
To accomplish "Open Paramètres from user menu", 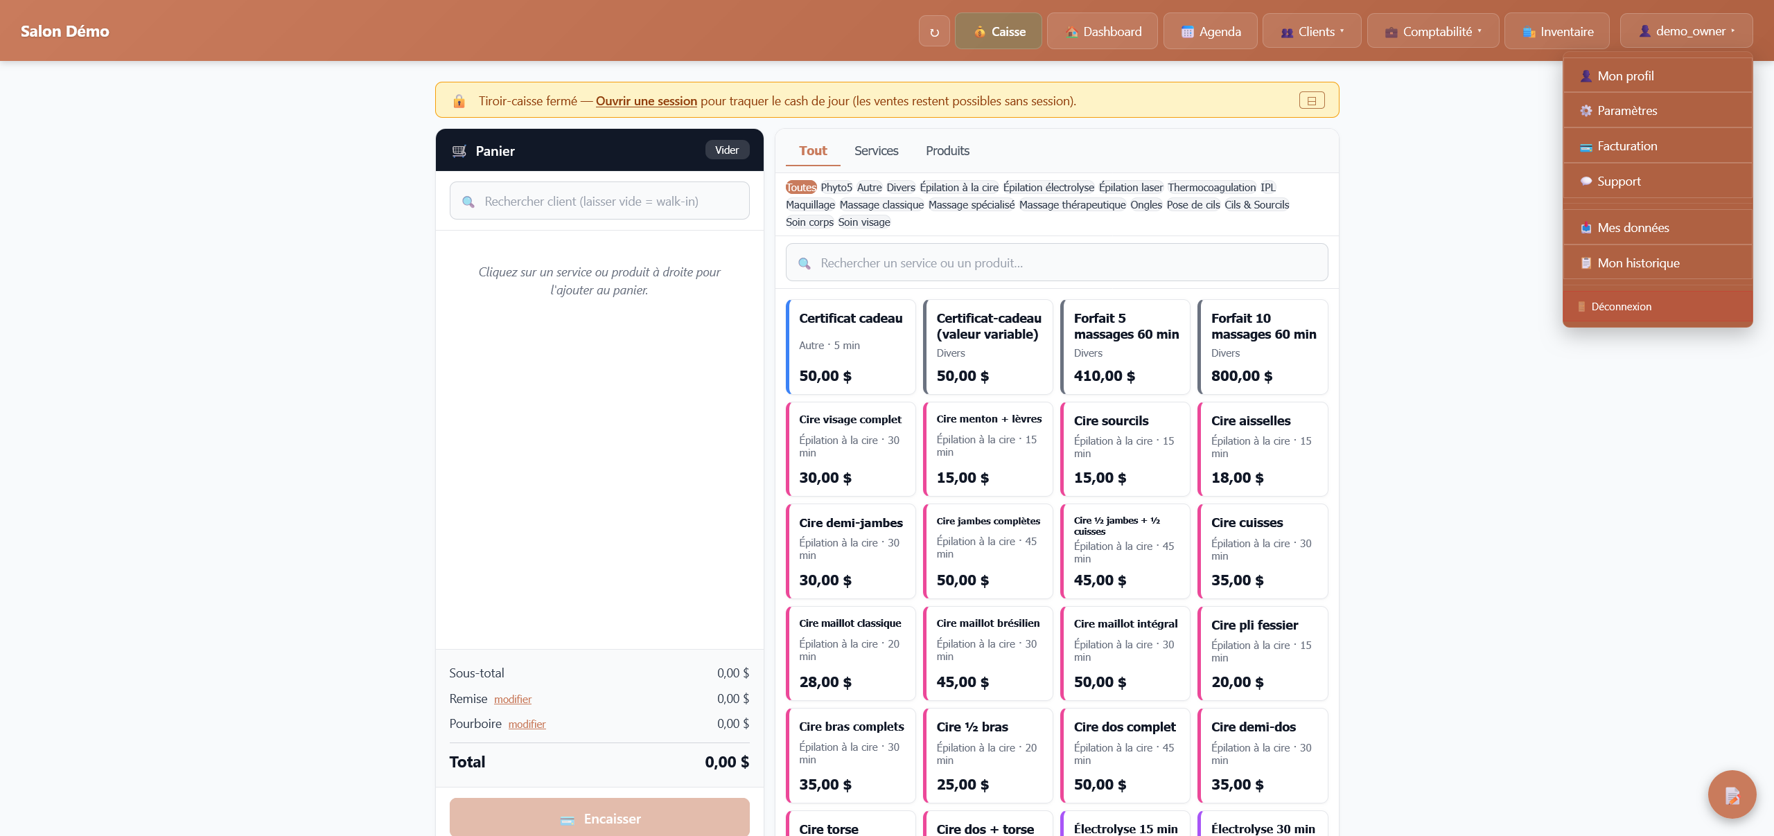I will tap(1658, 111).
